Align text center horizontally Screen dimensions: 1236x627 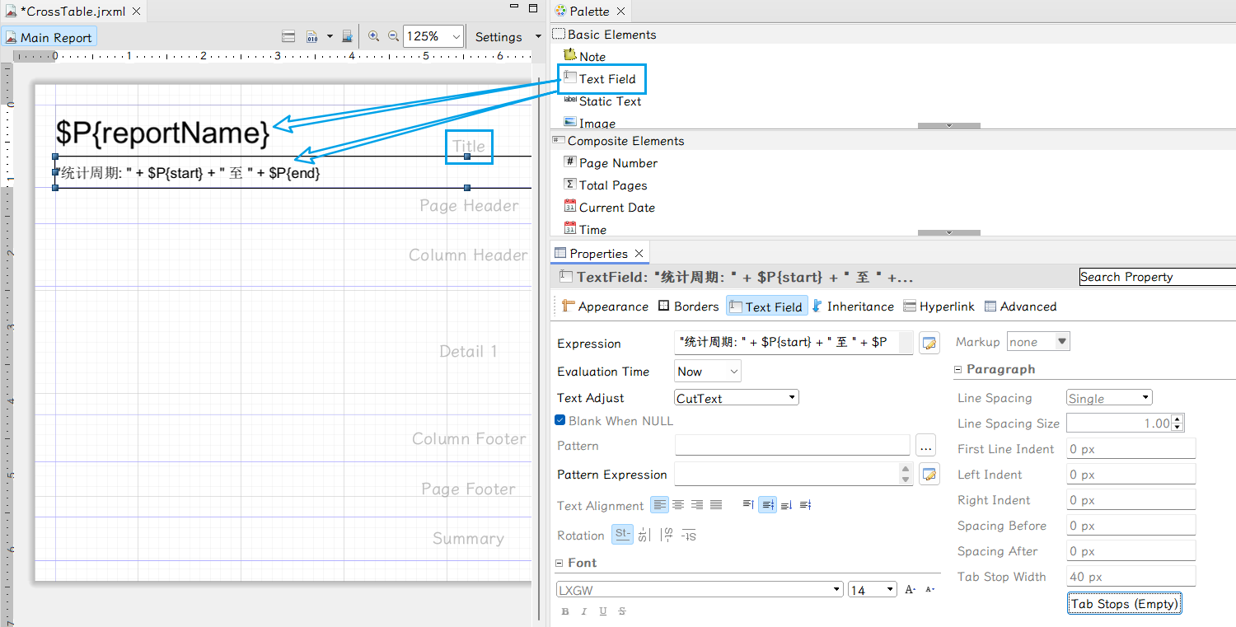(678, 504)
